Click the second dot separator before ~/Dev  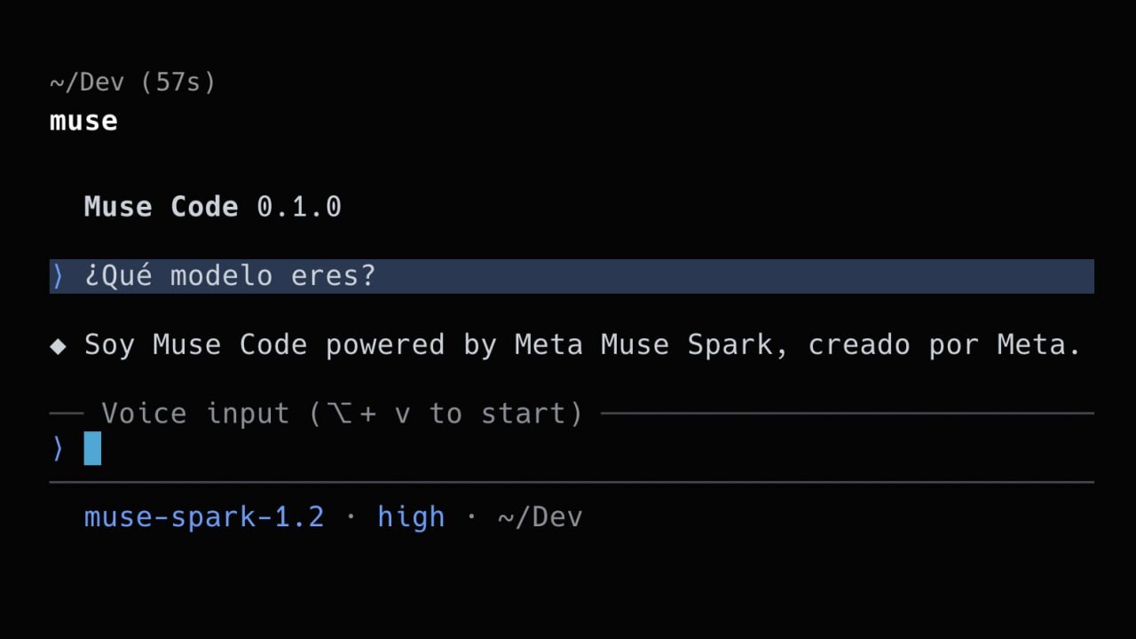[471, 517]
